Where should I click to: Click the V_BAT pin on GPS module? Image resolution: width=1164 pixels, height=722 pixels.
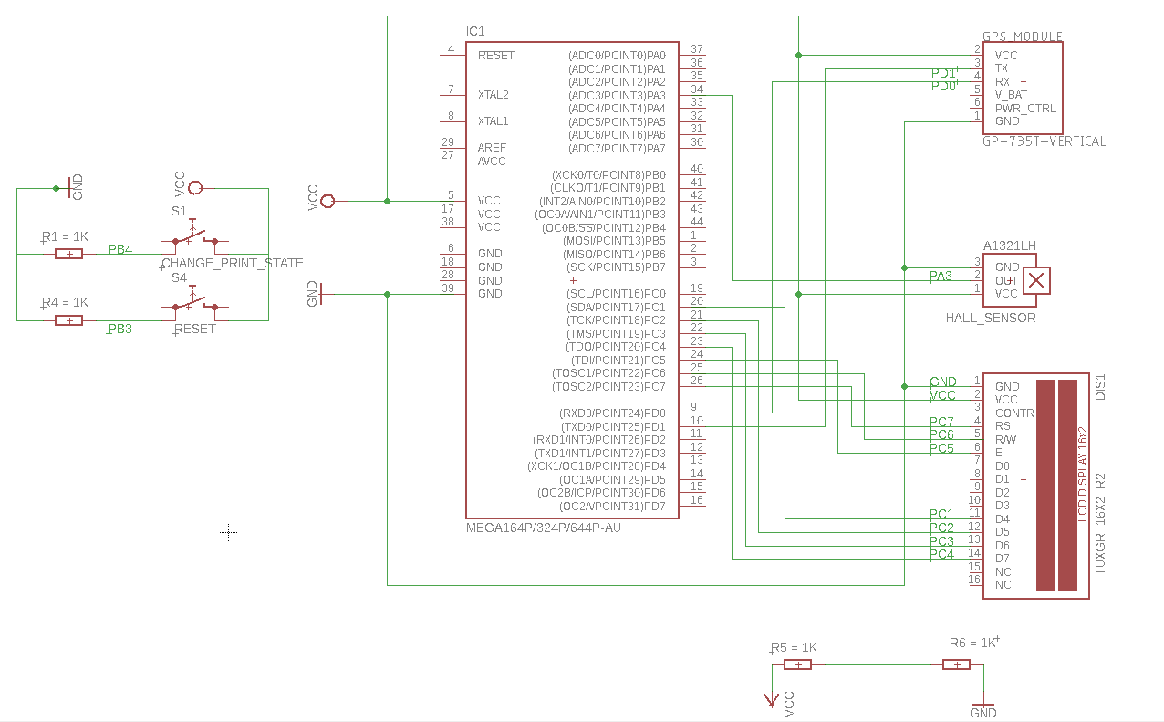pyautogui.click(x=1013, y=95)
